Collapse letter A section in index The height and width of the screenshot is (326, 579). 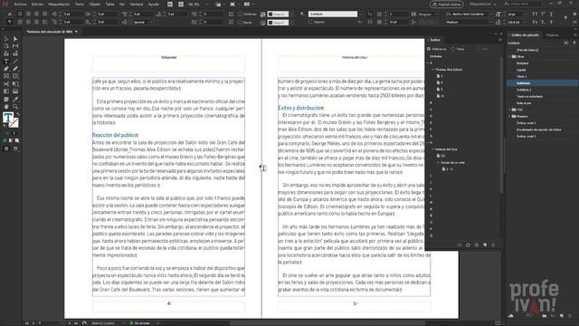(x=428, y=62)
